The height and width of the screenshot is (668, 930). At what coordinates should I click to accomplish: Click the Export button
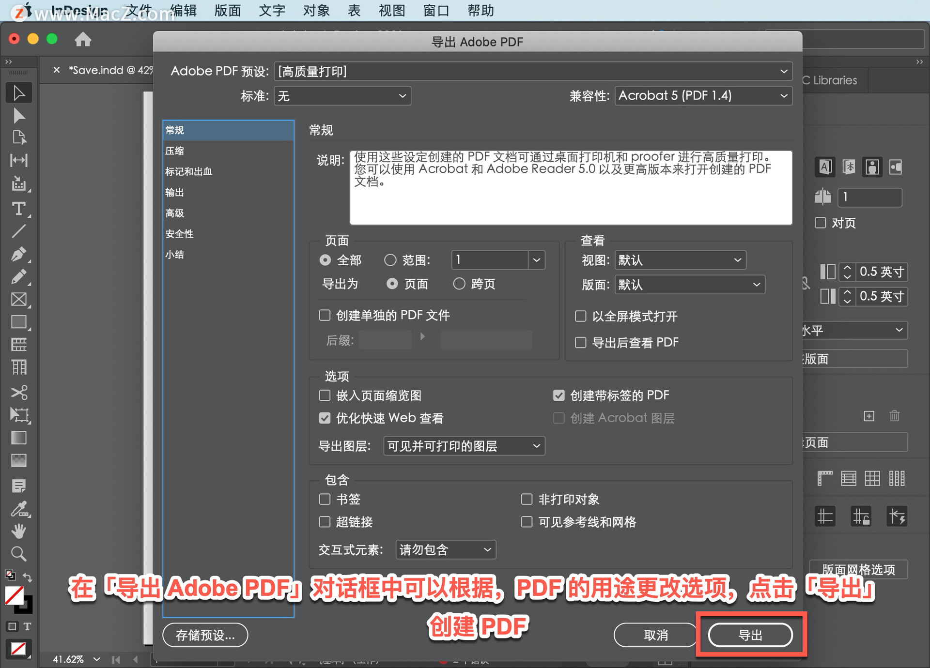pyautogui.click(x=750, y=635)
